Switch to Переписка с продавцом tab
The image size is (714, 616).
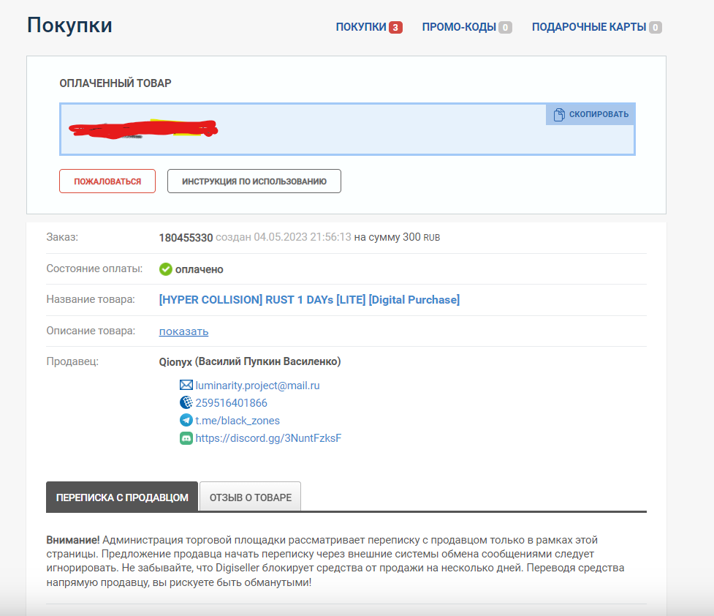(122, 497)
